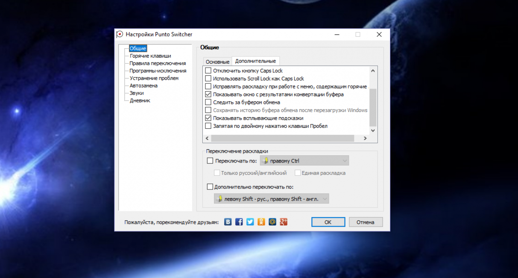Toggle 'Отключить кнопку Caps Lock' checkbox
The height and width of the screenshot is (278, 518).
[x=208, y=71]
